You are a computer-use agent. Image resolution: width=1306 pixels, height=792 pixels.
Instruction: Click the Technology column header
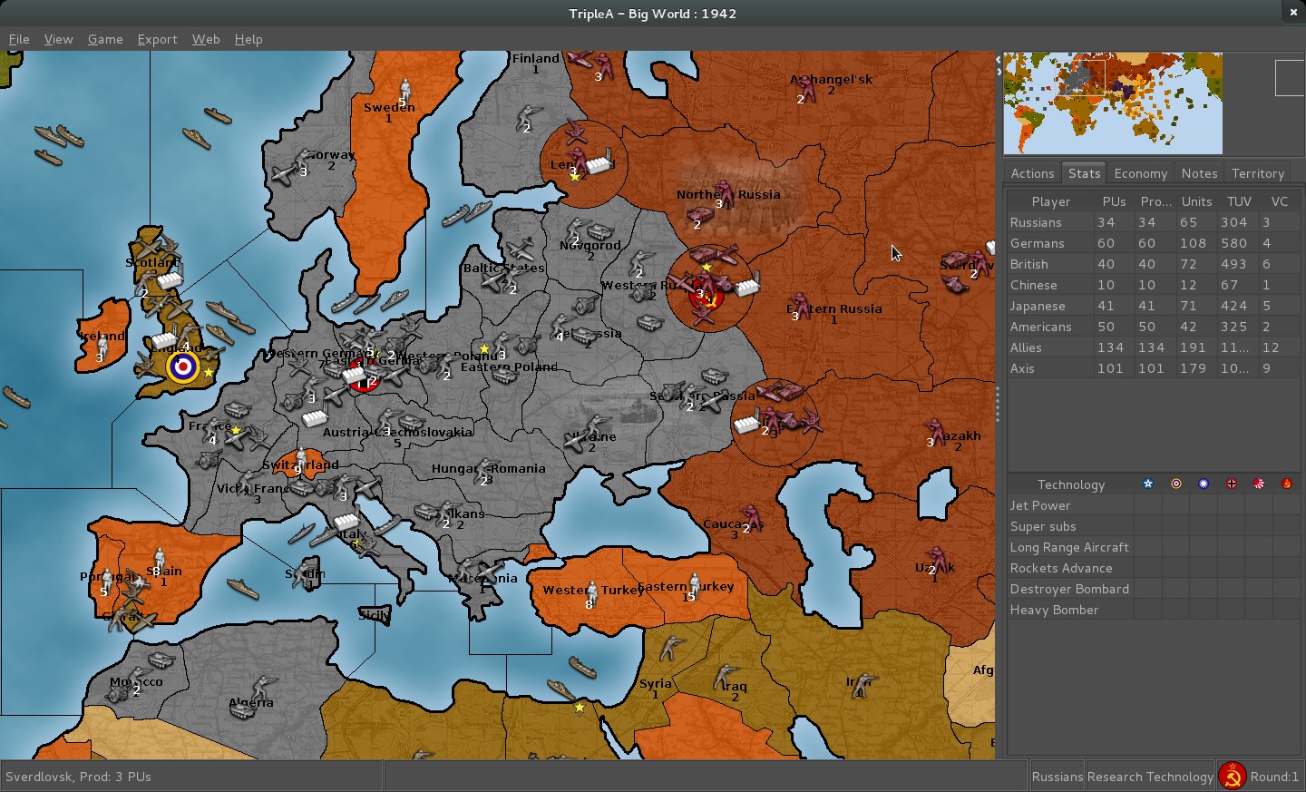click(x=1070, y=484)
